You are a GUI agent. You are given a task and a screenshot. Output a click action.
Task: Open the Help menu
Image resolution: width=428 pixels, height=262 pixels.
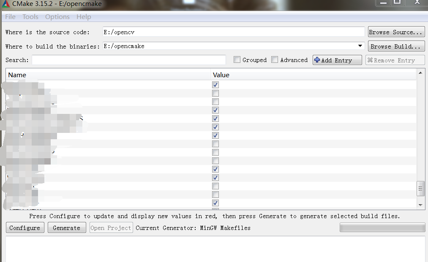[x=84, y=16]
